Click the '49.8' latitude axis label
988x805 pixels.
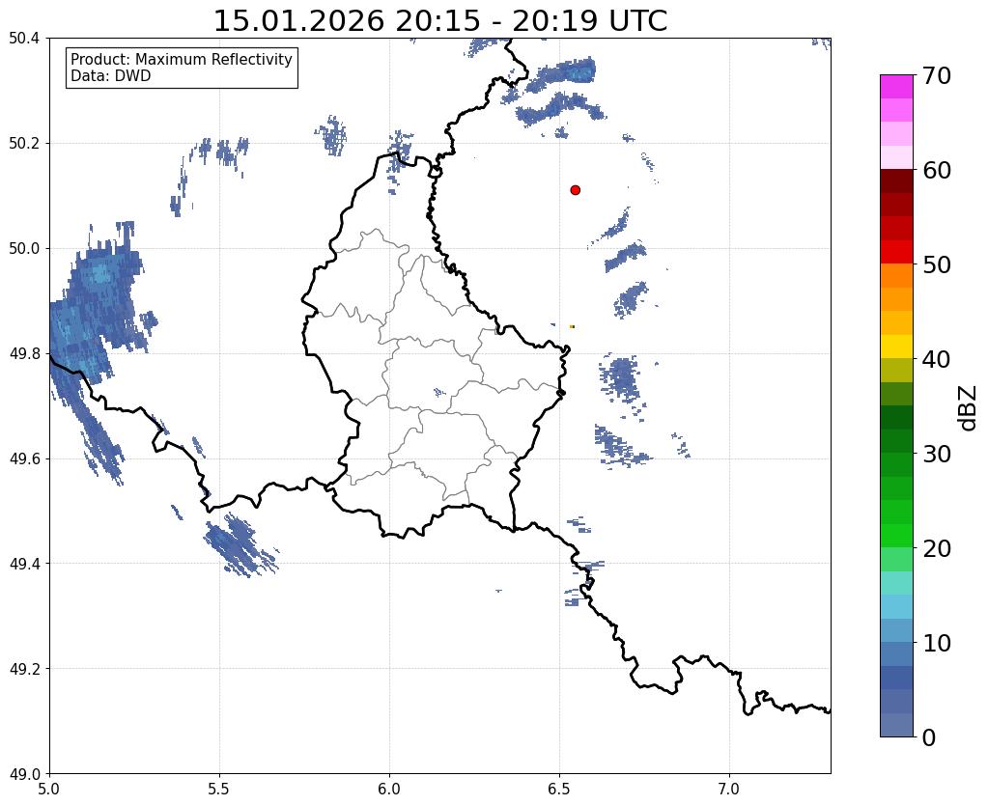coord(24,354)
